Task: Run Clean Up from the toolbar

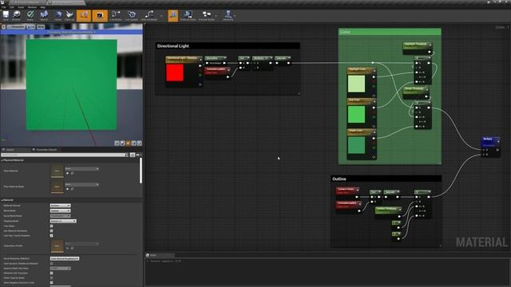Action: click(69, 15)
